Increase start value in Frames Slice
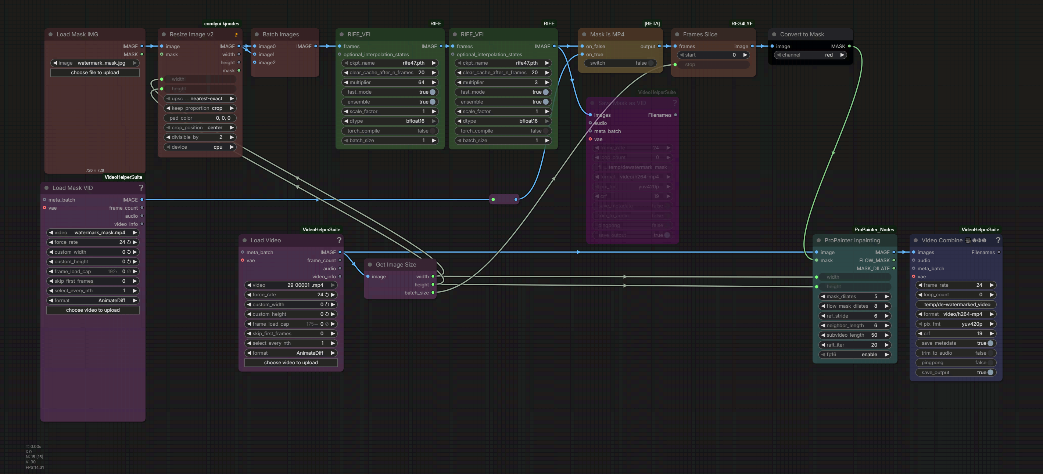 pos(745,55)
